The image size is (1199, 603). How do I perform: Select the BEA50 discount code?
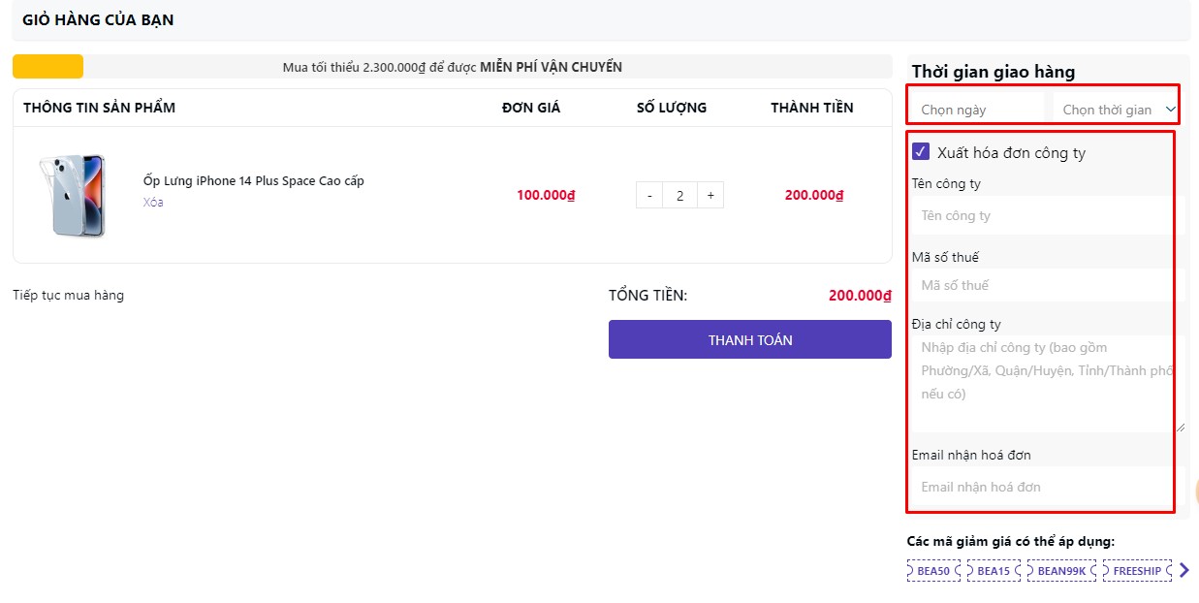tap(933, 571)
